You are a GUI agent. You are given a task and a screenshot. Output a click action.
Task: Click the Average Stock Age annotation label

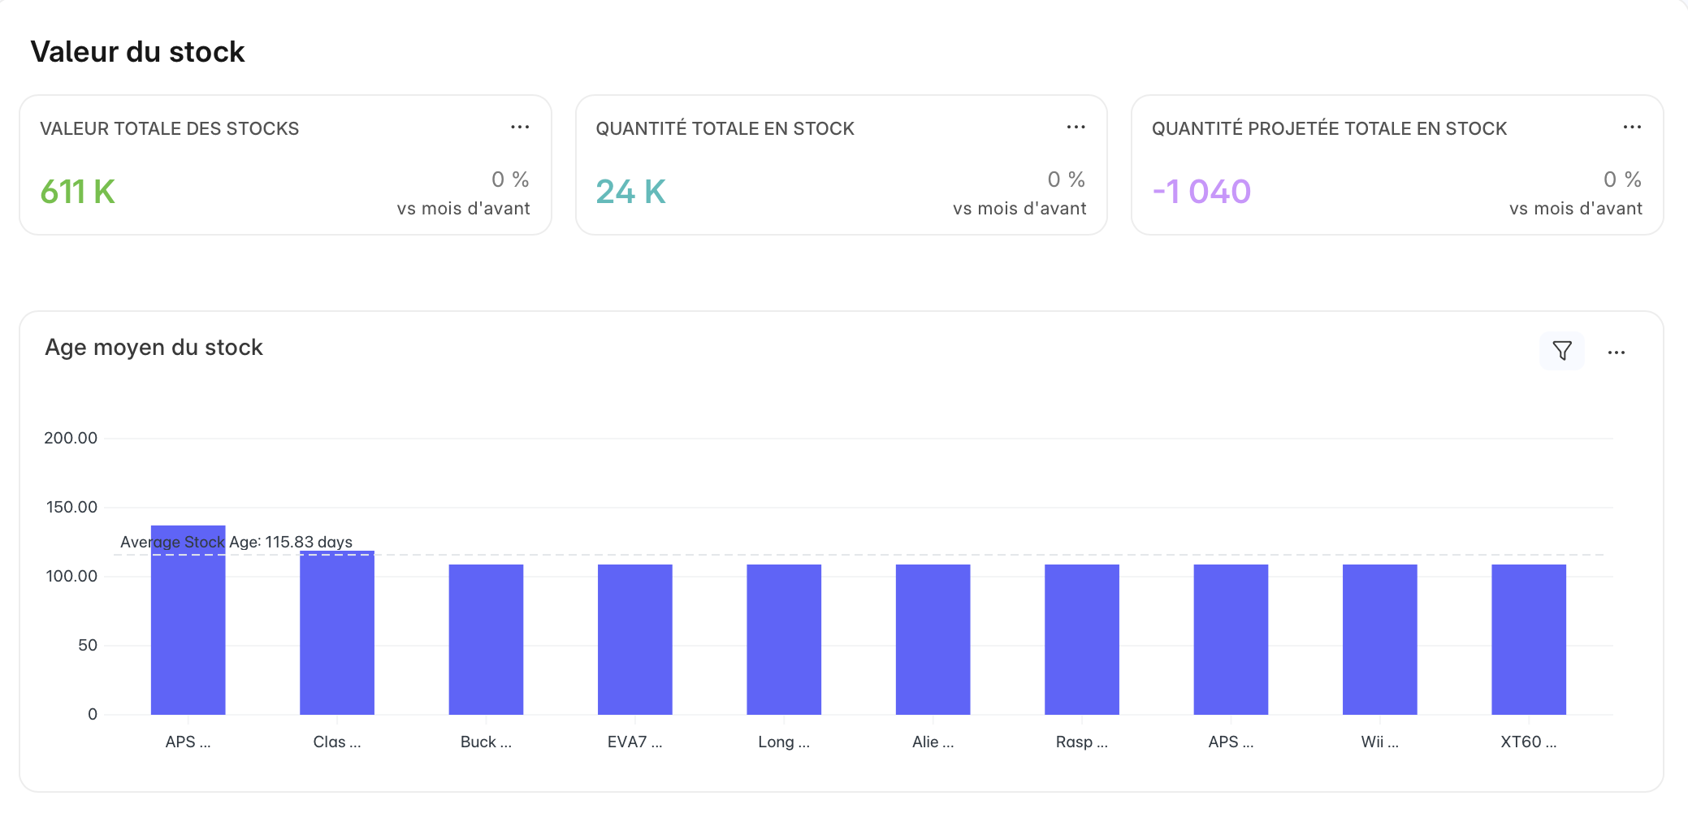[236, 542]
